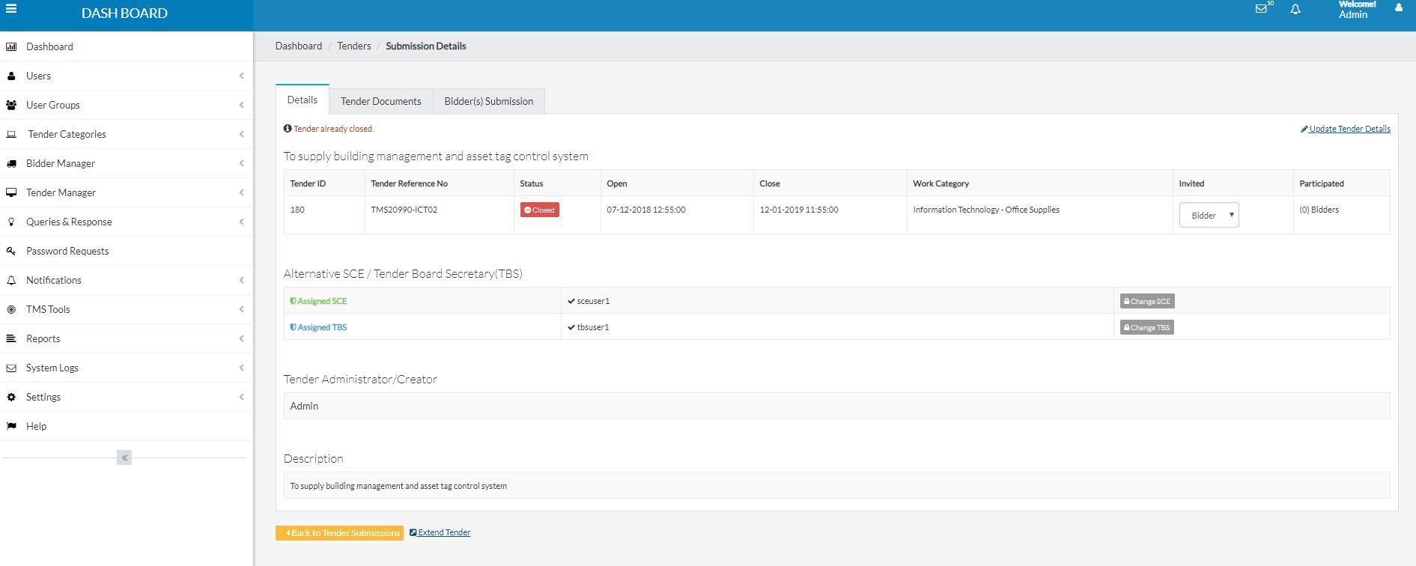Switch to the Details tab
This screenshot has width=1416, height=566.
303,100
